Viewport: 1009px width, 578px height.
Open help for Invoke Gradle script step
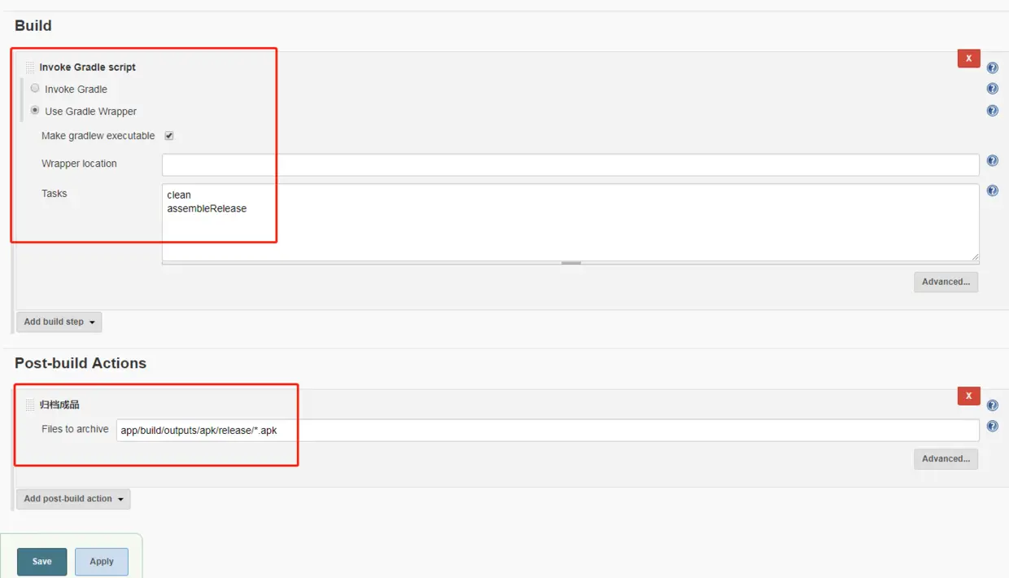992,68
